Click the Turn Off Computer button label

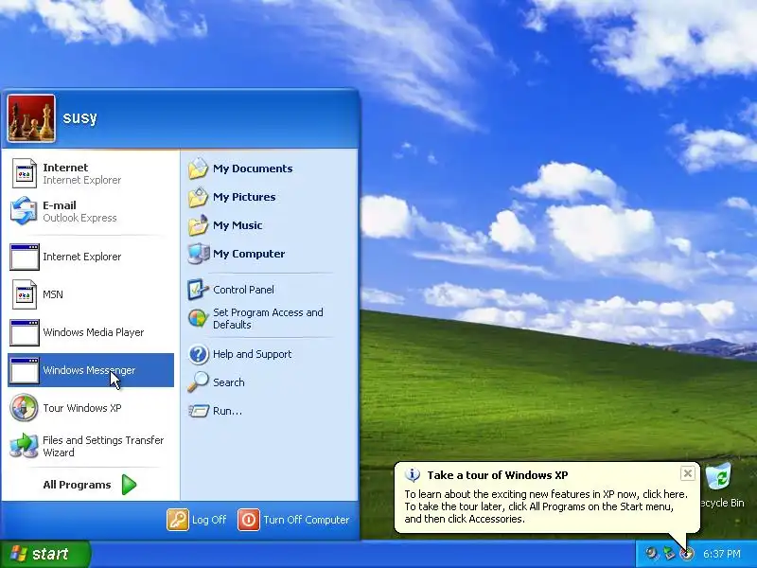pos(306,520)
